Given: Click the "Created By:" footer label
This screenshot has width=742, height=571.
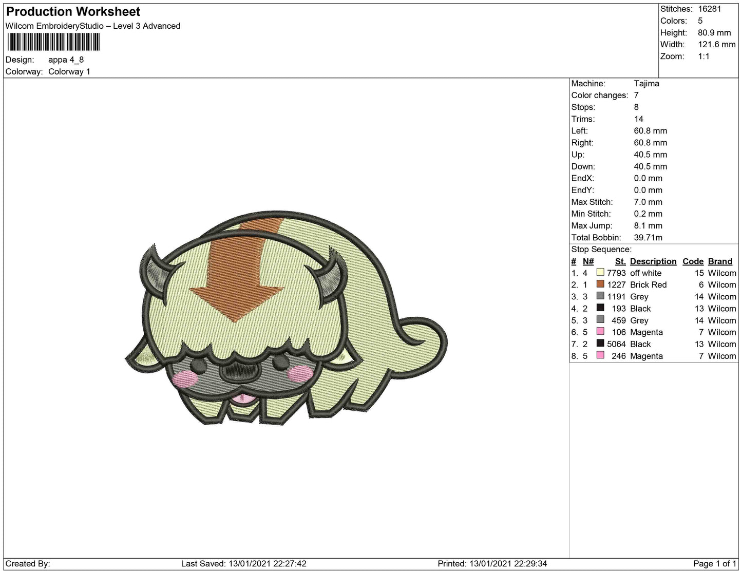Looking at the screenshot, I should (x=28, y=564).
